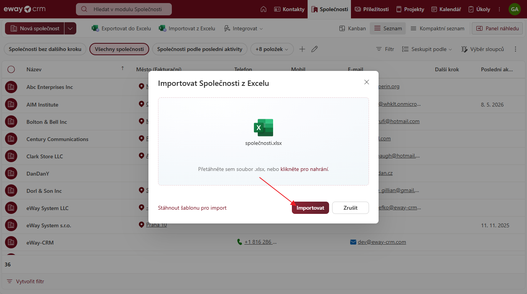527x294 pixels.
Task: Open the Integrovat dropdown
Action: (x=243, y=28)
